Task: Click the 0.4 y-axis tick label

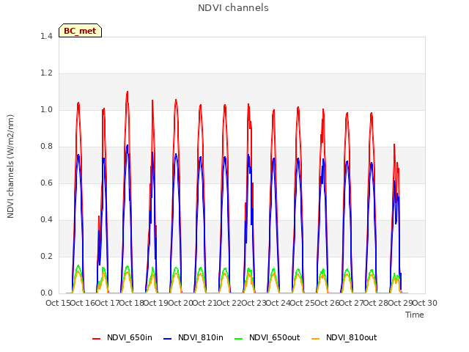Action: (x=46, y=219)
